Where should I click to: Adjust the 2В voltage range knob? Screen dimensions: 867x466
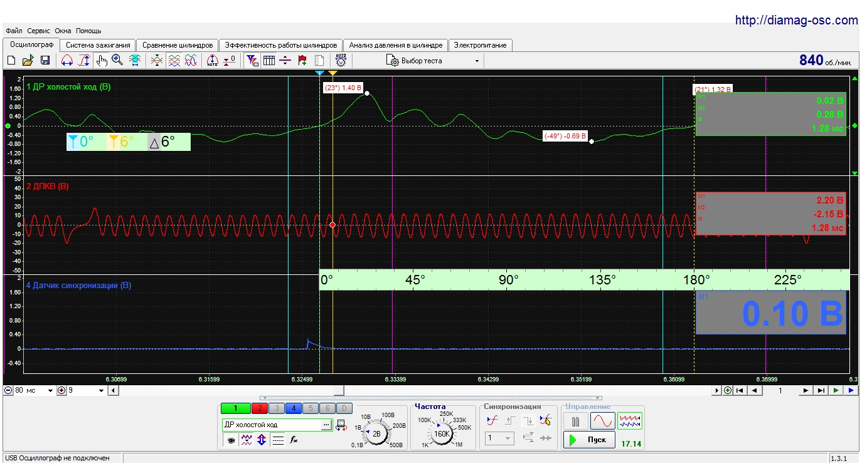(376, 433)
